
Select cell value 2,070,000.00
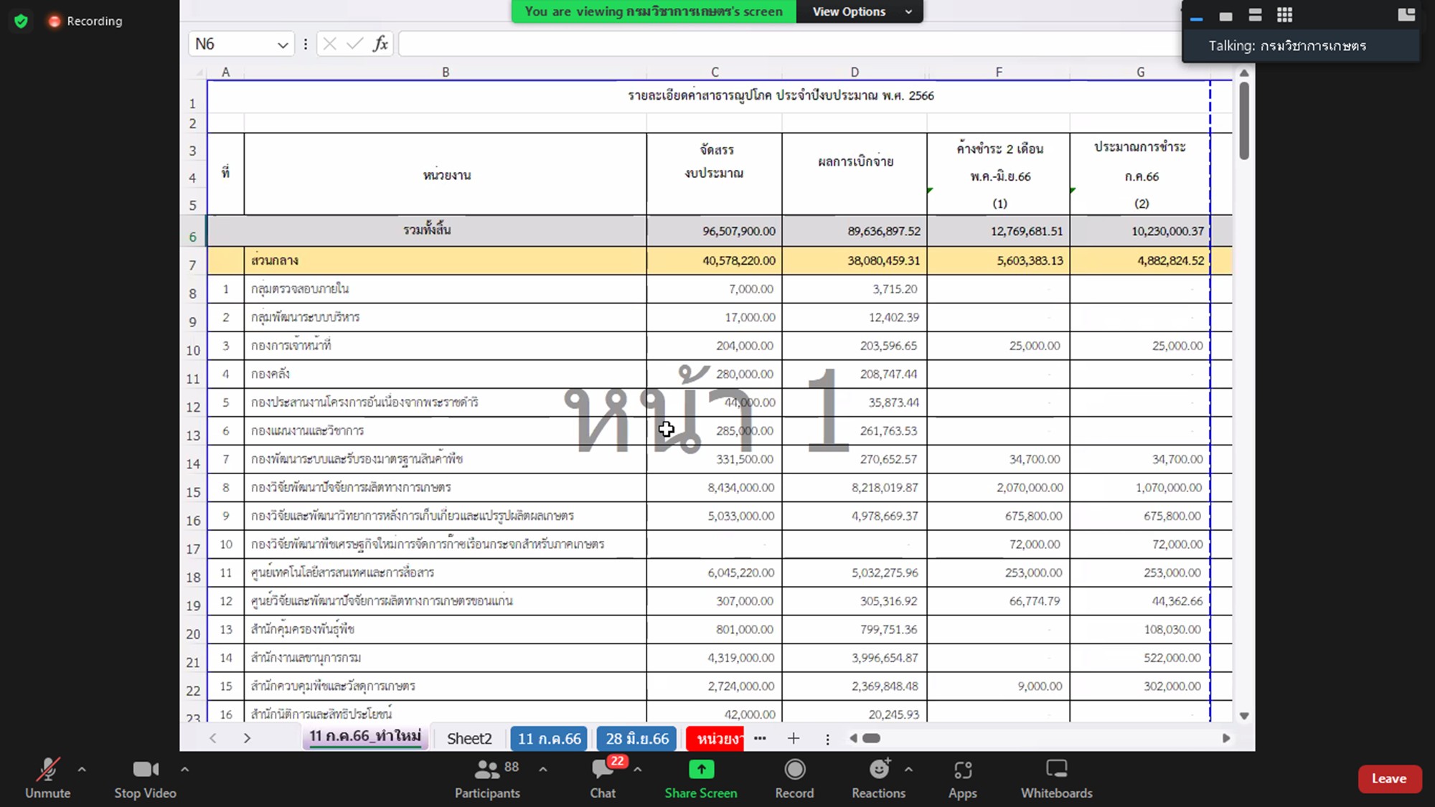[999, 488]
